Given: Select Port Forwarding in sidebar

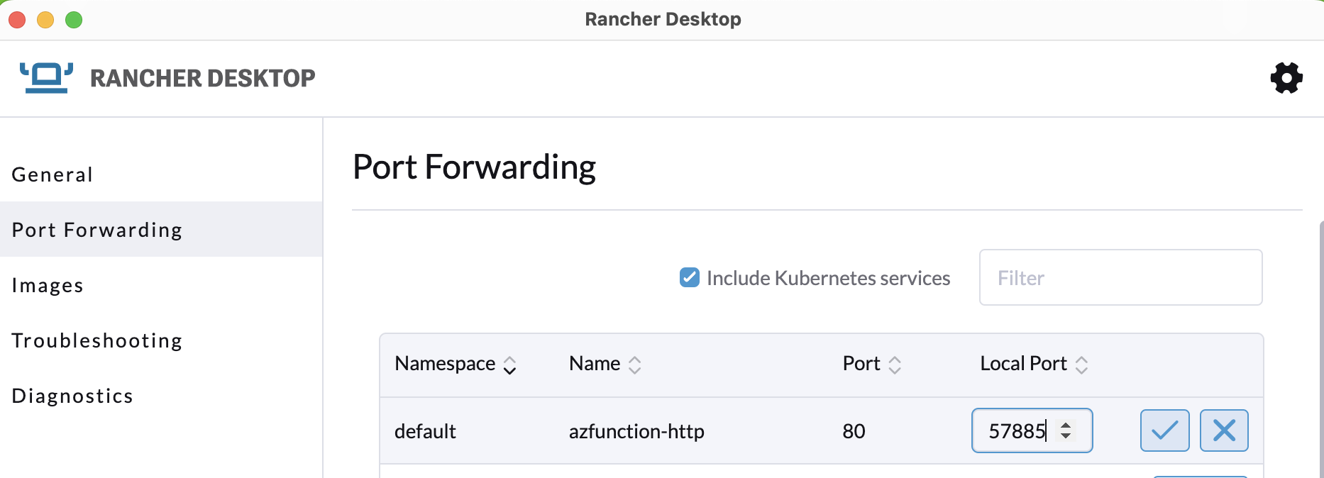Looking at the screenshot, I should (97, 230).
